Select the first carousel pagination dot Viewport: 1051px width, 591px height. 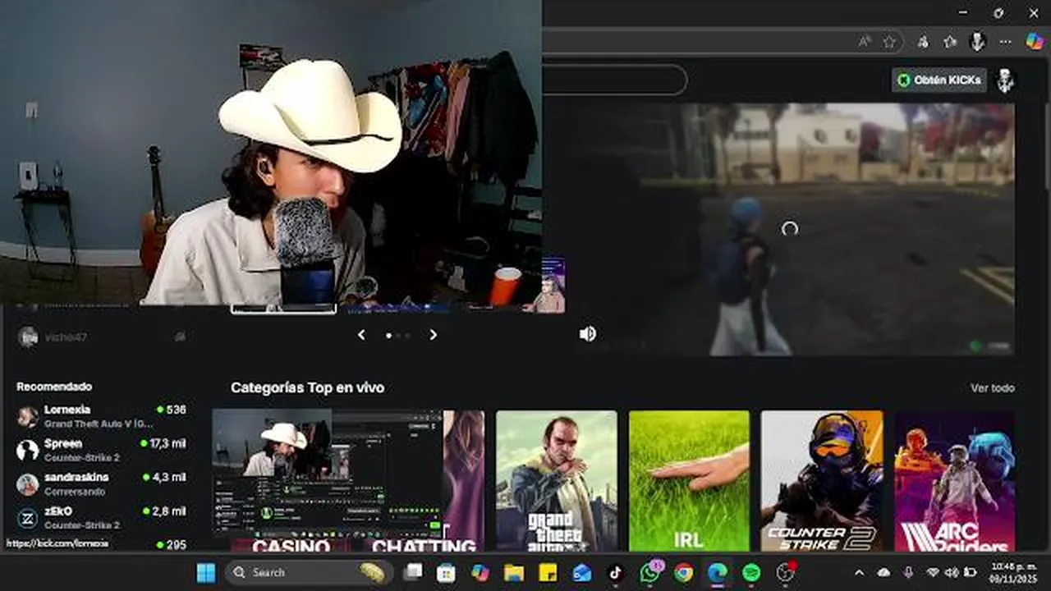click(388, 336)
